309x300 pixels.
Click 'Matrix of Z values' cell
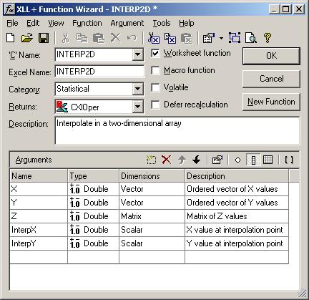click(x=237, y=216)
